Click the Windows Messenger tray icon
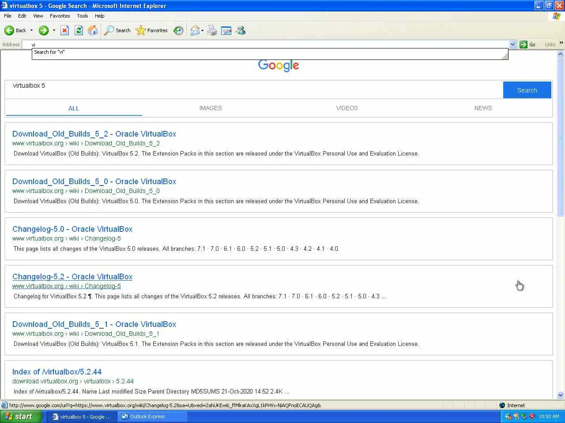 point(508,416)
